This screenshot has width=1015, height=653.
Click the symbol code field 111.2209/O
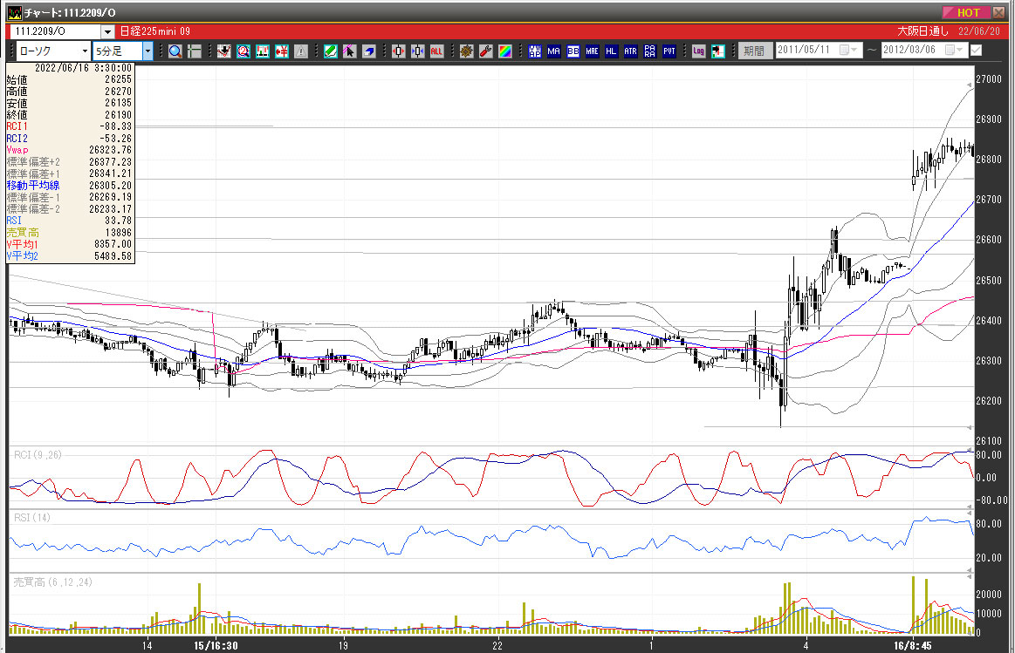click(x=54, y=31)
